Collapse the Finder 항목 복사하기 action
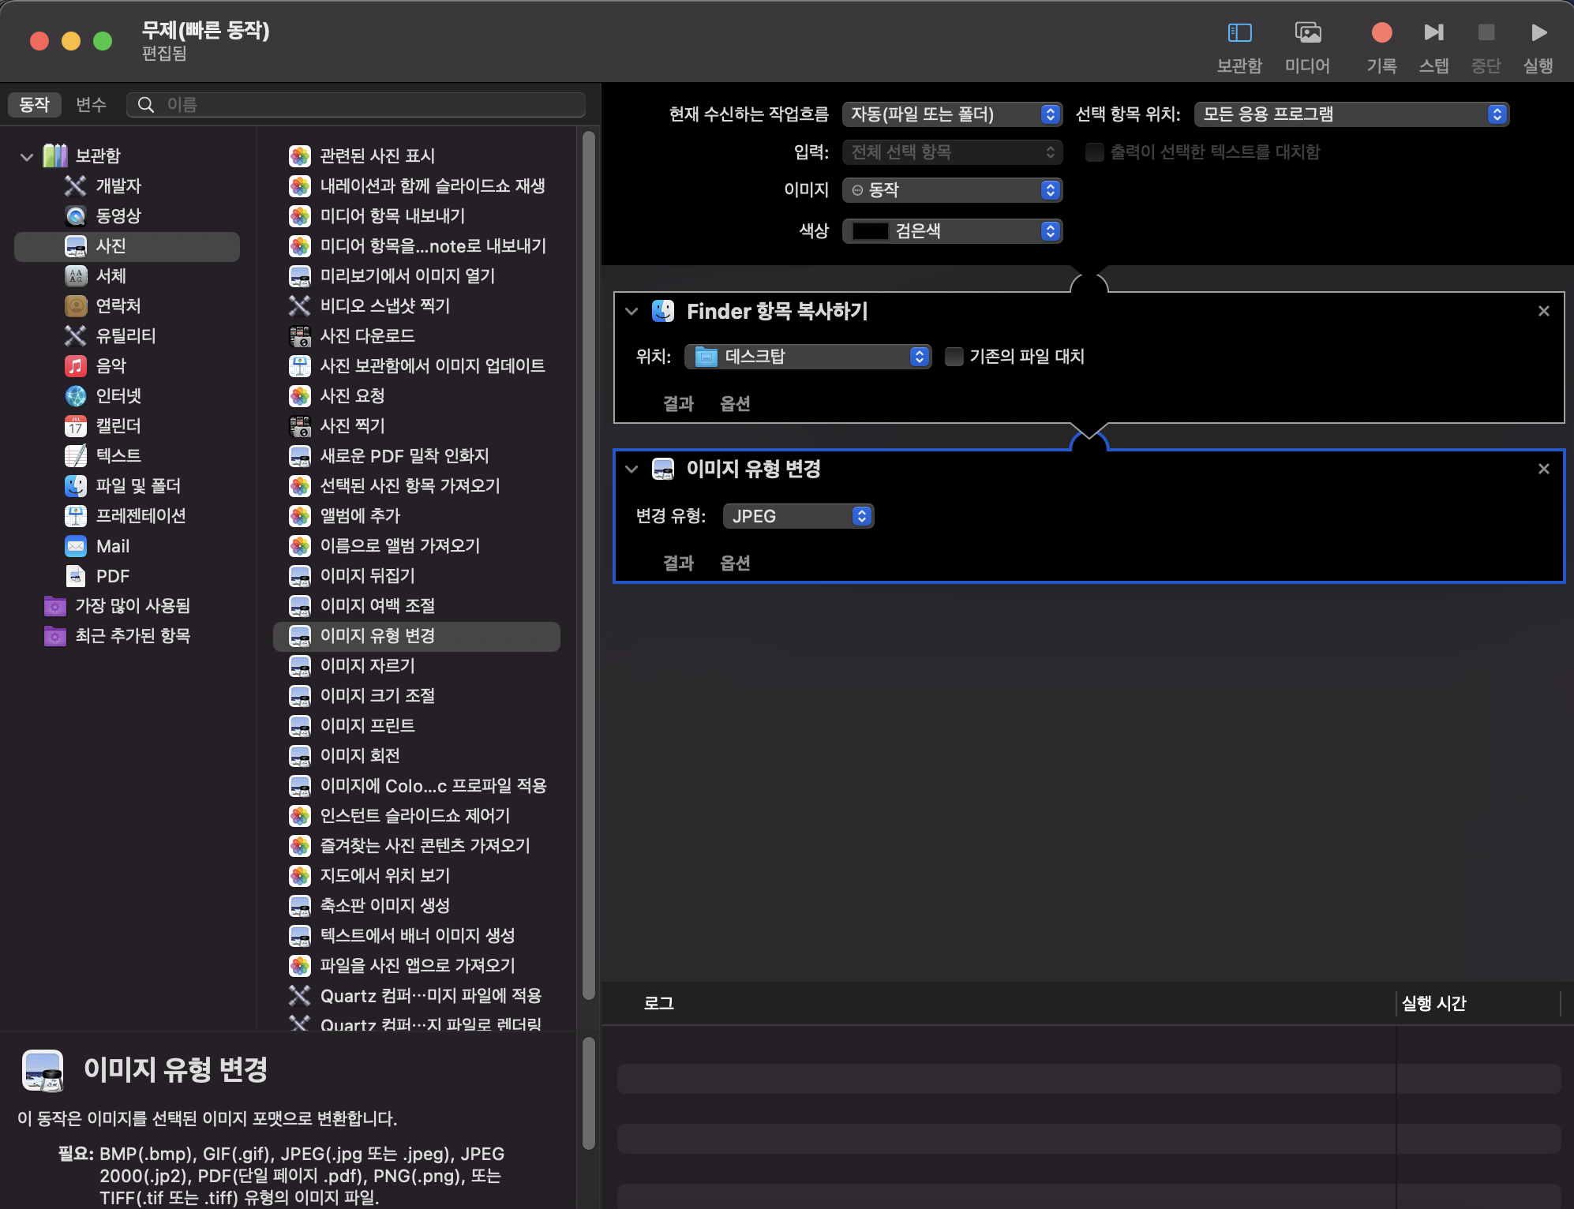This screenshot has height=1209, width=1574. (631, 312)
